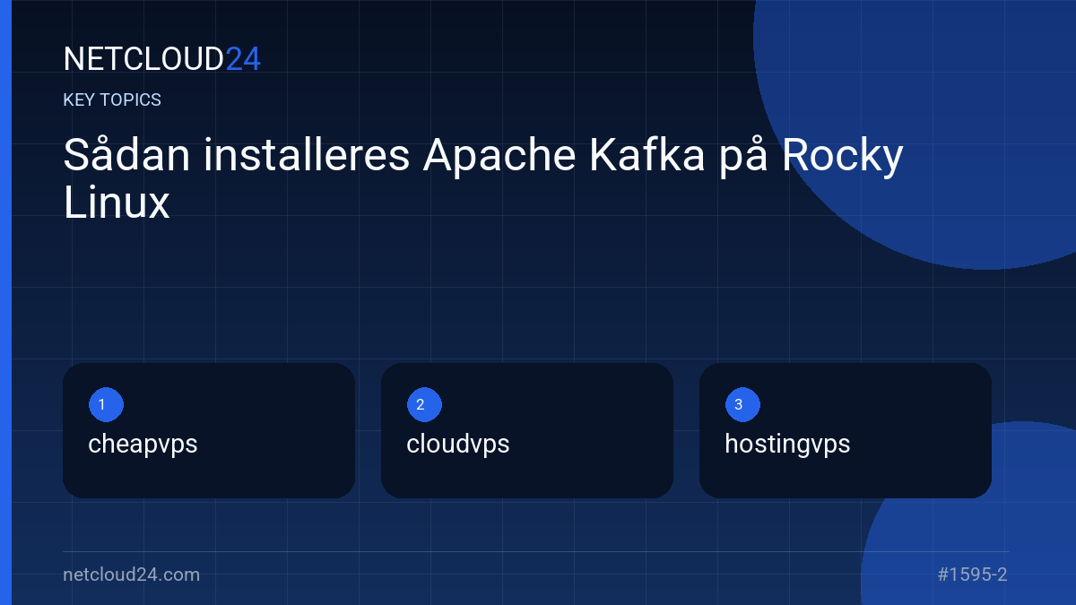Click the headline about installing Apache Kafka
The height and width of the screenshot is (605, 1076).
(483, 179)
